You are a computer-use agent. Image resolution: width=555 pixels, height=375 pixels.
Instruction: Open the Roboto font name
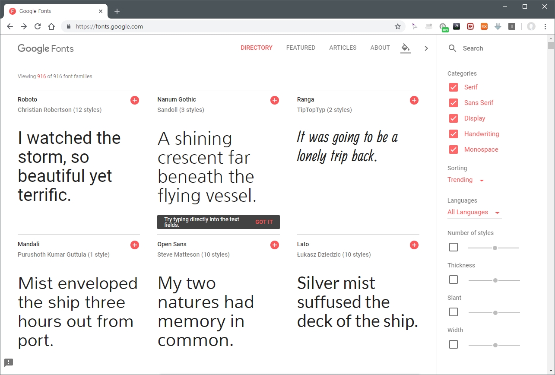(x=27, y=99)
